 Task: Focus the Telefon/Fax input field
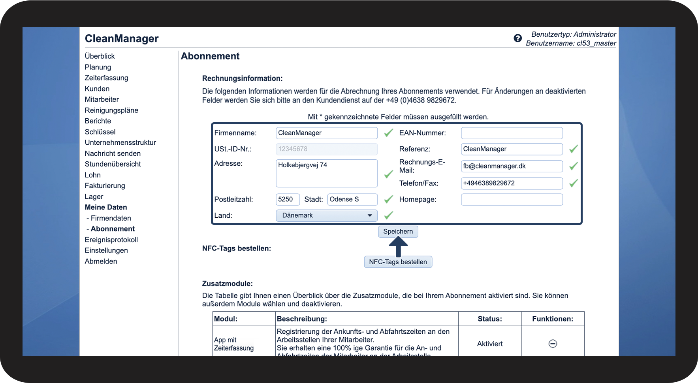[x=512, y=183]
